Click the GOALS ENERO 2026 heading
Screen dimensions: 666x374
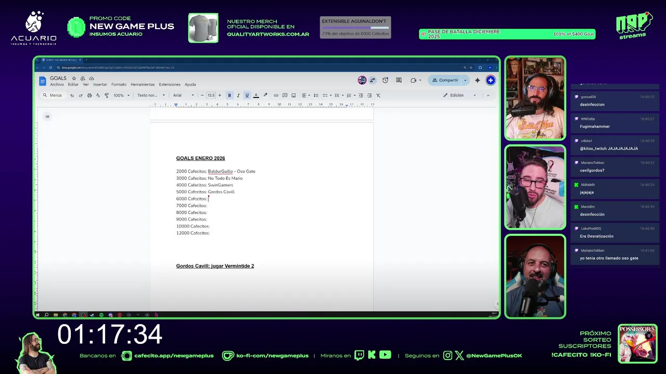coord(200,158)
